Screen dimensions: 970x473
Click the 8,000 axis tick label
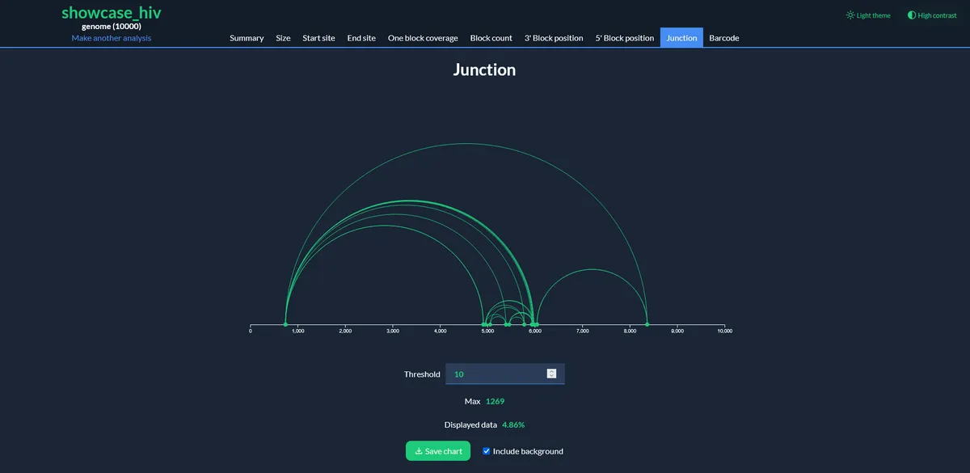click(630, 331)
